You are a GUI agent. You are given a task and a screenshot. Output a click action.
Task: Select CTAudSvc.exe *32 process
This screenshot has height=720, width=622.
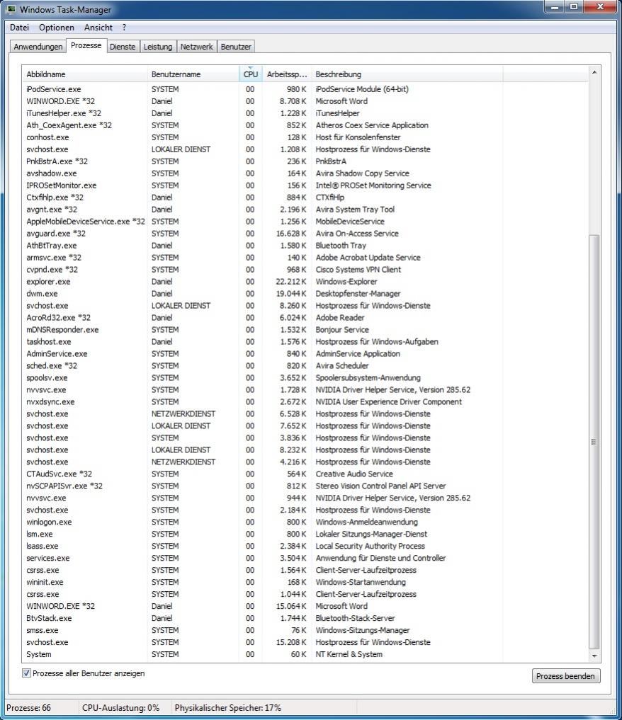click(x=305, y=474)
